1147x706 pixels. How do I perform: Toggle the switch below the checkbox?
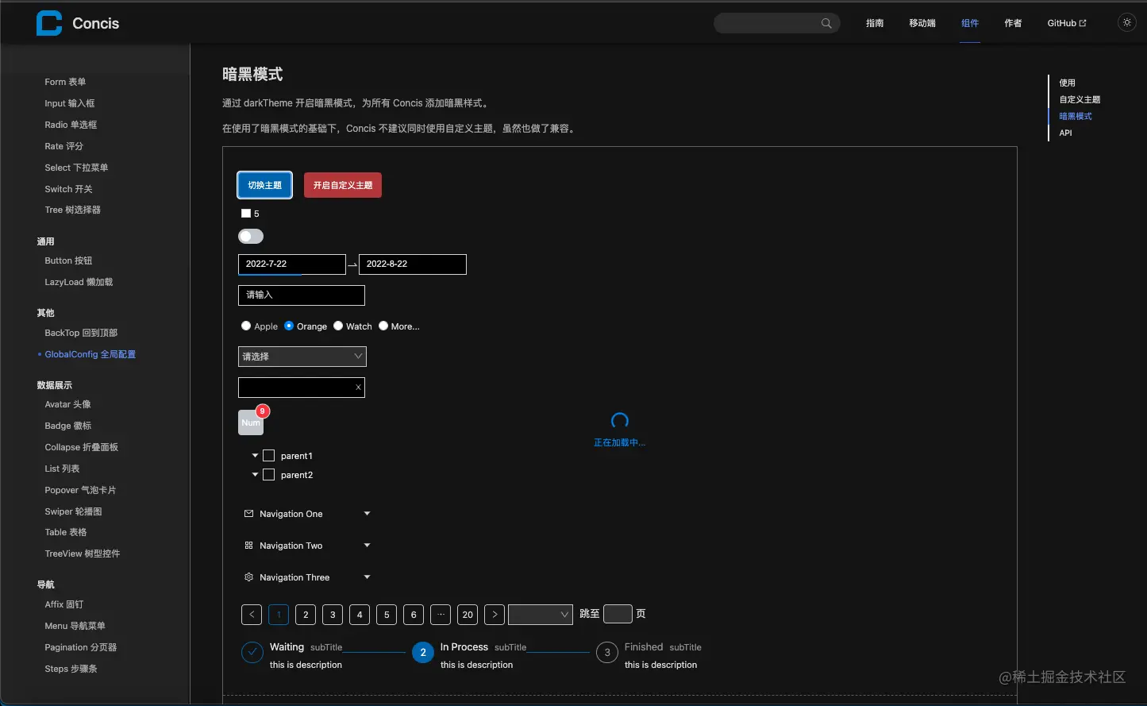[251, 237]
